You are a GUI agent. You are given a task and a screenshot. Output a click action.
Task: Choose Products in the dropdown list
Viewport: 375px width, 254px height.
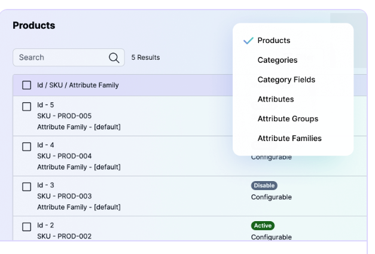click(x=274, y=41)
